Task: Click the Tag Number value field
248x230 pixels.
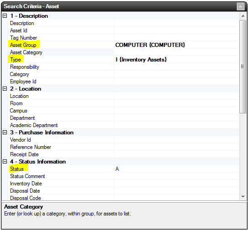Action: coord(176,38)
